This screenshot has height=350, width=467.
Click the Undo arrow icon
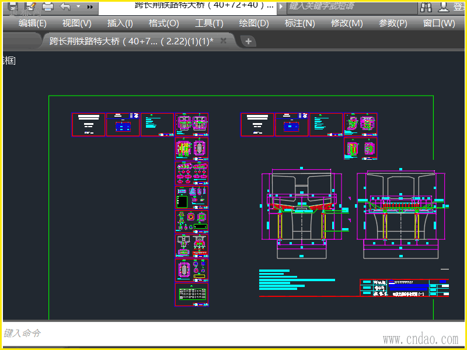[x=65, y=6]
